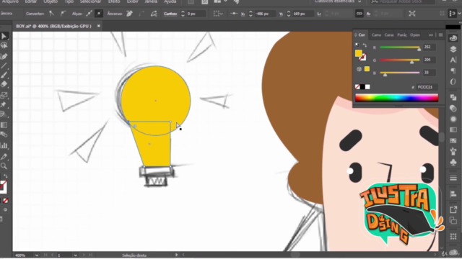Open the Arquivo menu
The height and width of the screenshot is (259, 462).
[10, 1]
